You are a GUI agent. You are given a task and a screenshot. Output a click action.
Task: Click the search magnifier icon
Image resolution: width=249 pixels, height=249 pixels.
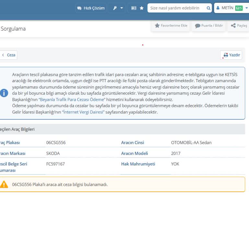coord(208,8)
